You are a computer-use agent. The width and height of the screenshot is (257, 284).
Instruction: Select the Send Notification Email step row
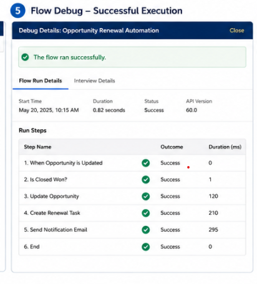tap(132, 230)
